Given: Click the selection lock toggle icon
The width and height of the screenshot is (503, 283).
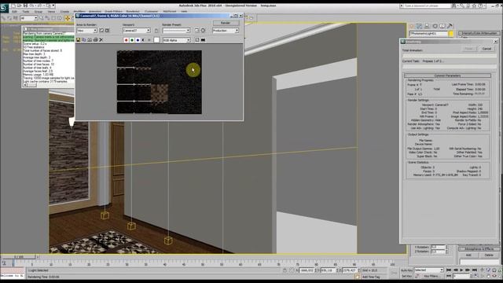Looking at the screenshot, I should pyautogui.click(x=285, y=270).
